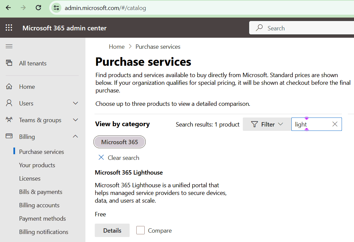This screenshot has width=354, height=242.
Task: Click the Home breadcrumb link
Action: [x=117, y=47]
